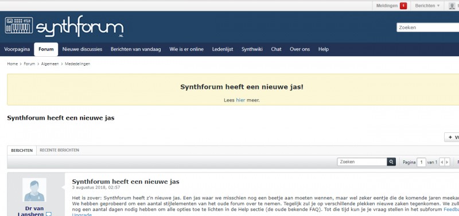
Task: Open Nieuwe discussies
Action: tap(82, 49)
